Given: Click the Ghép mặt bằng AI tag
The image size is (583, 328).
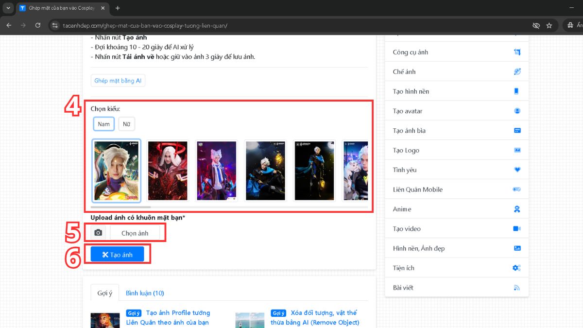Looking at the screenshot, I should 118,81.
